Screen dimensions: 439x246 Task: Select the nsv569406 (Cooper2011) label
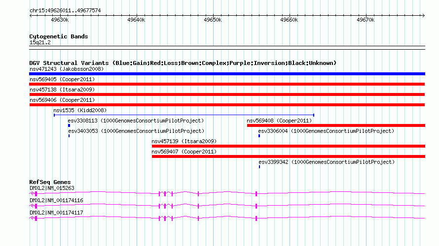(x=62, y=100)
